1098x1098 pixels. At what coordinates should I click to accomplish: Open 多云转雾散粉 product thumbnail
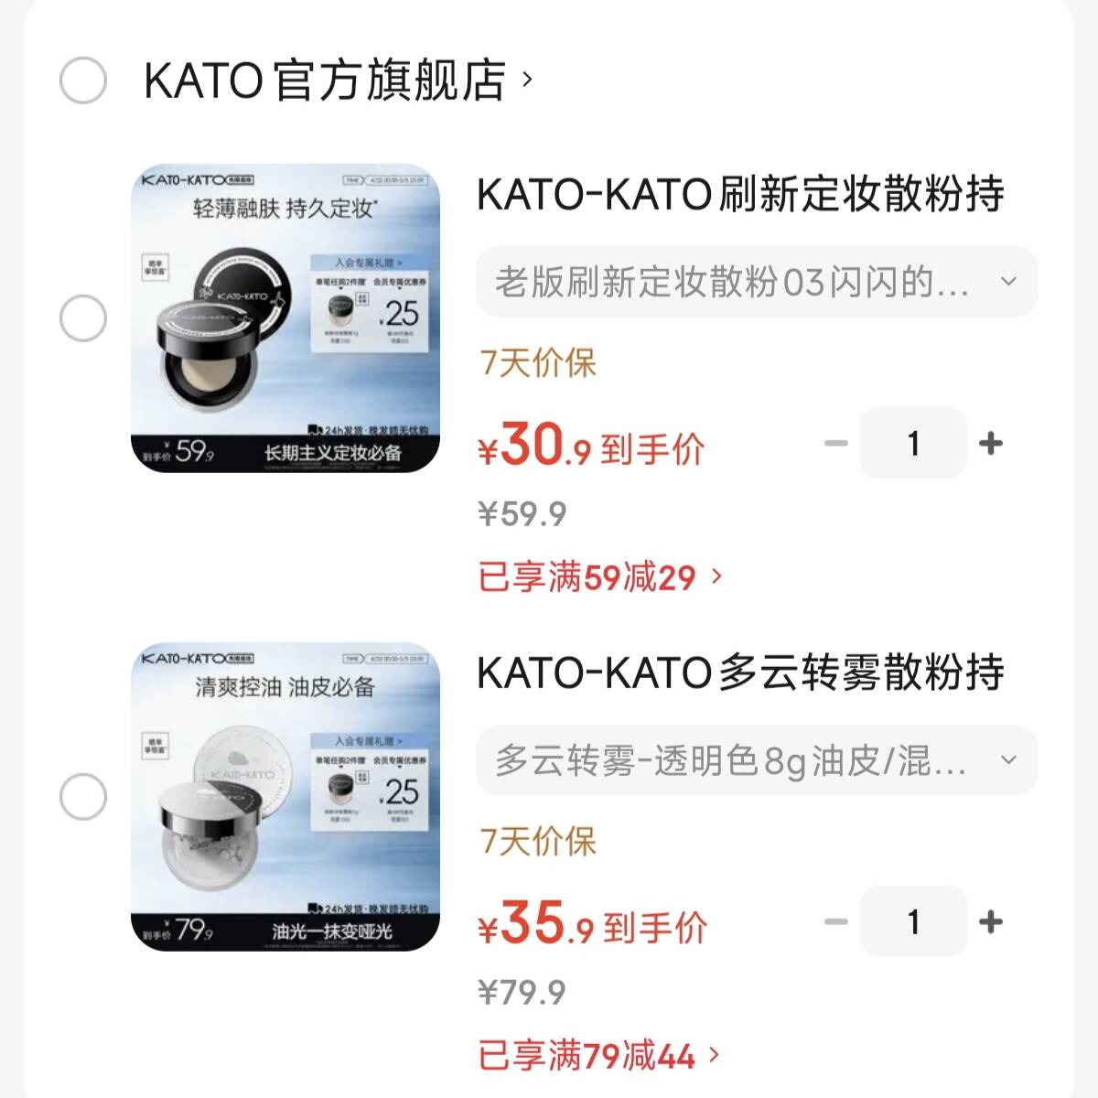coord(285,796)
